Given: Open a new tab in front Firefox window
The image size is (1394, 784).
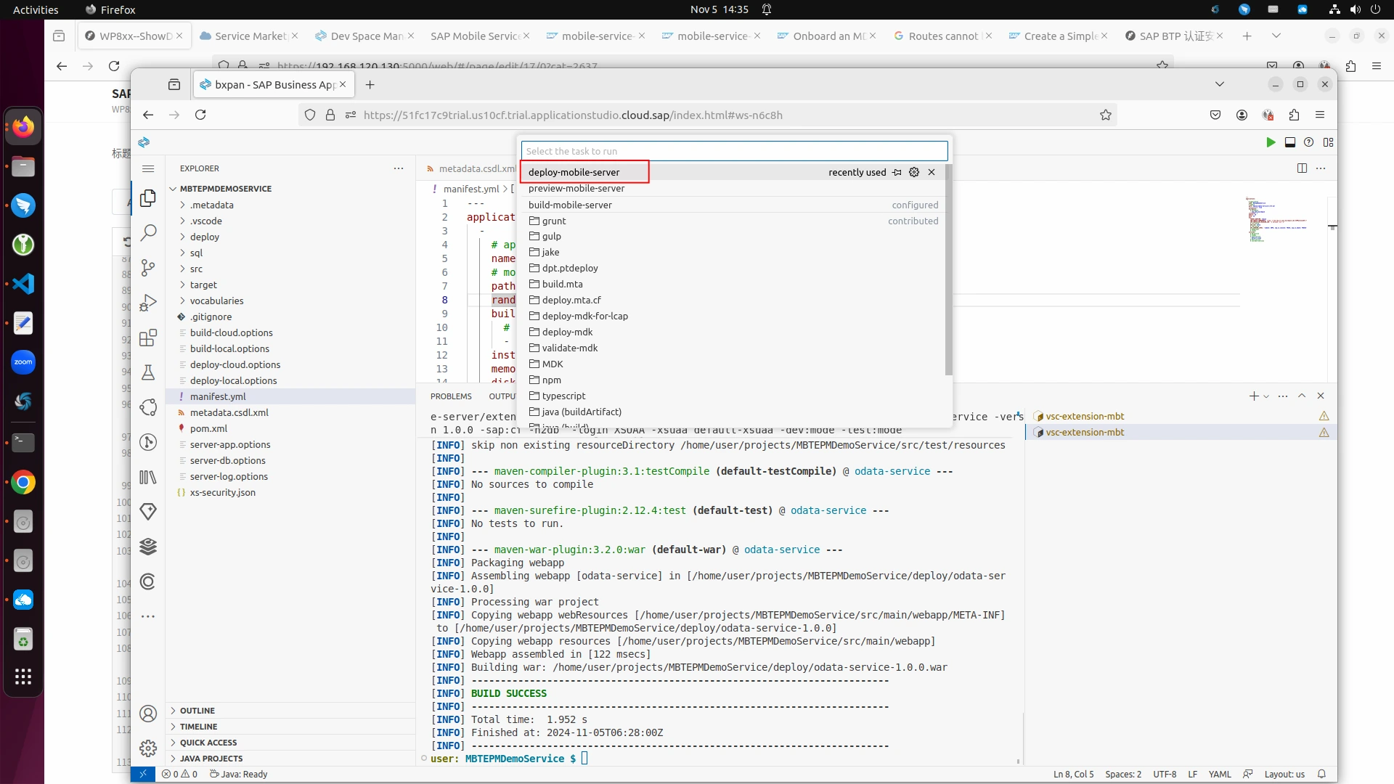Looking at the screenshot, I should (x=370, y=85).
